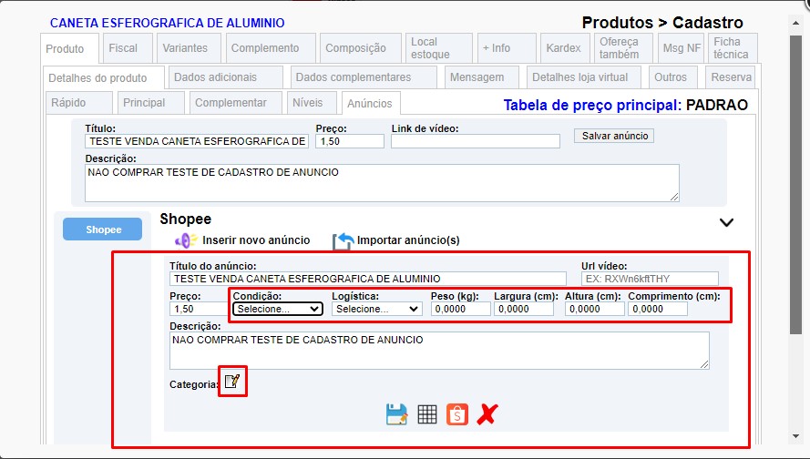Open the Níveis tab
810x459 pixels.
point(312,103)
